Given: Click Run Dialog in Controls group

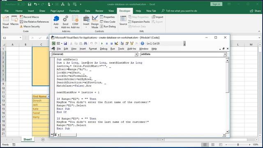Looking at the screenshot, I should [108, 26].
